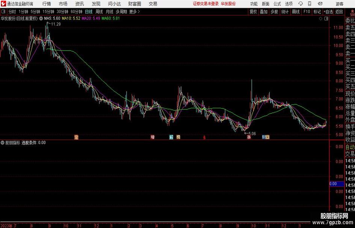Switch to 月线 monthly tab
The height and width of the screenshot is (228, 355).
point(109,12)
